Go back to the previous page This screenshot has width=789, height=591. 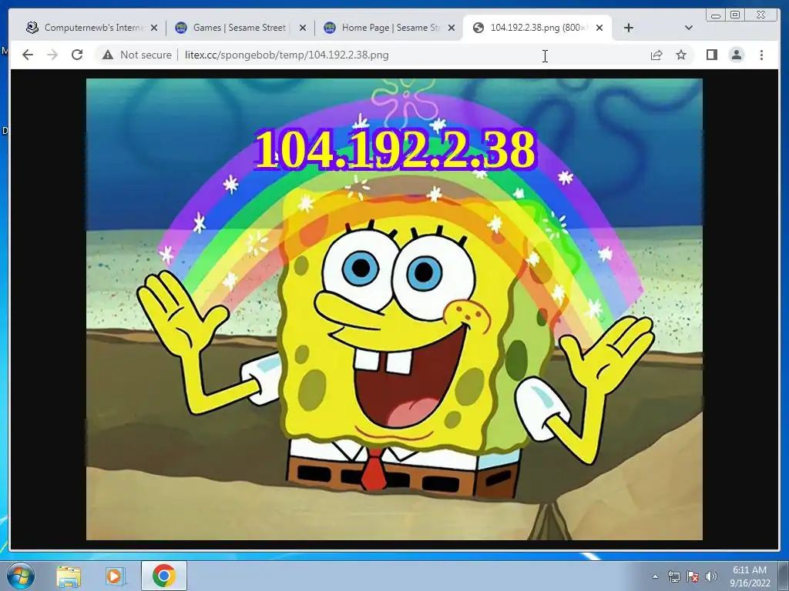point(28,55)
